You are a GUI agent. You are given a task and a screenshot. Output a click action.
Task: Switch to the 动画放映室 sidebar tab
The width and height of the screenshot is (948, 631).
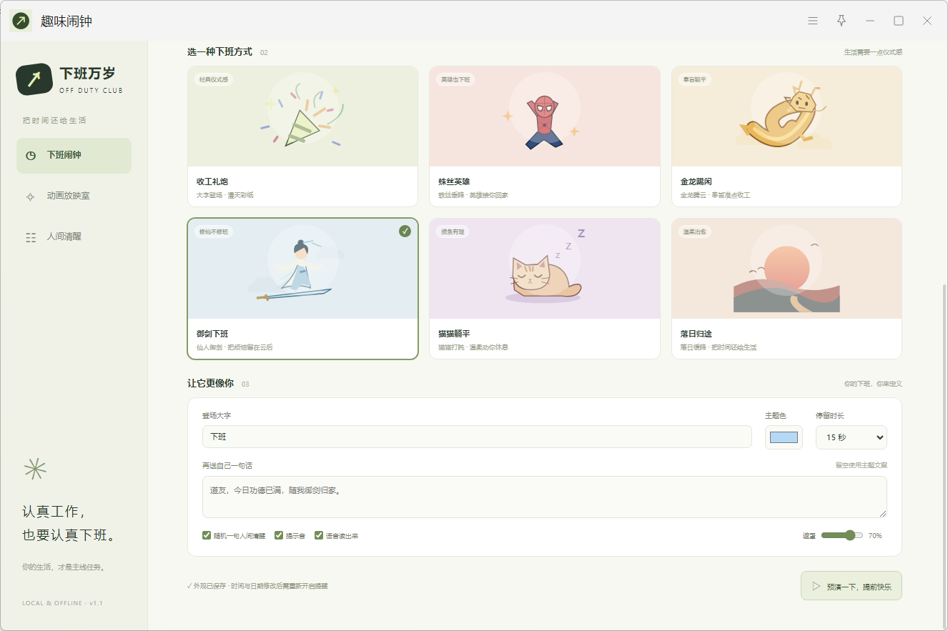(x=74, y=197)
